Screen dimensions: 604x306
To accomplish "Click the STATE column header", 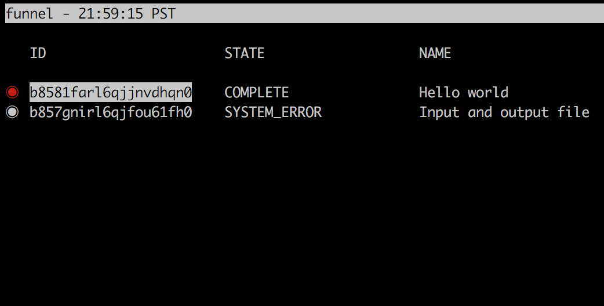I will [244, 53].
